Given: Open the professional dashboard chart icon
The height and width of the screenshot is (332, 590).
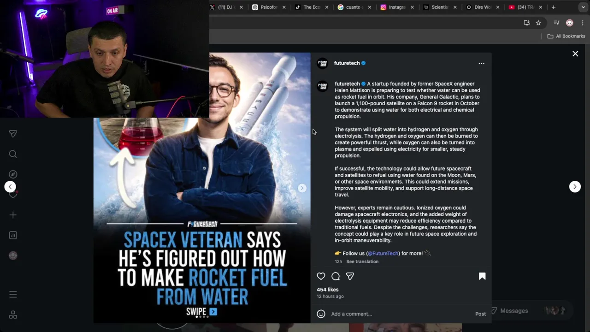Looking at the screenshot, I should 13,235.
